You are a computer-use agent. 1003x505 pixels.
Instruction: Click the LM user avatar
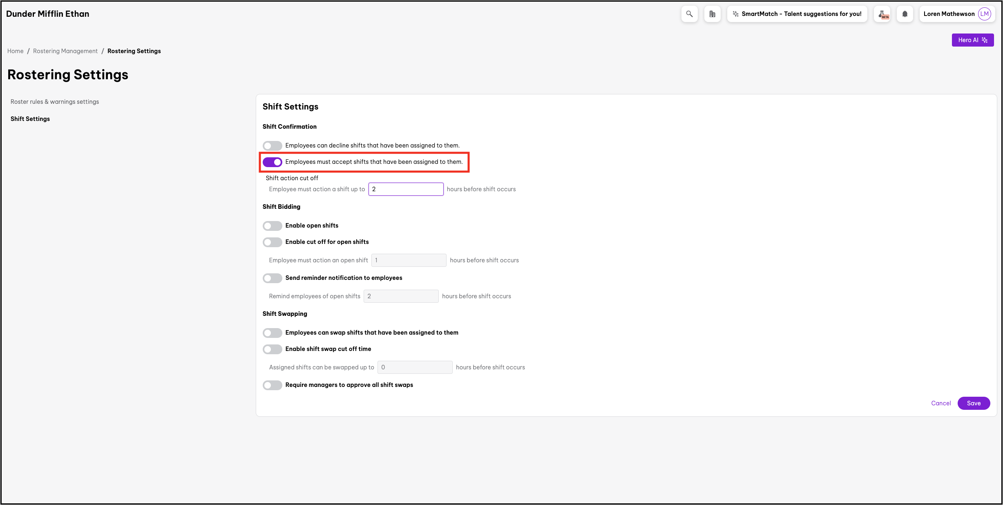(984, 14)
